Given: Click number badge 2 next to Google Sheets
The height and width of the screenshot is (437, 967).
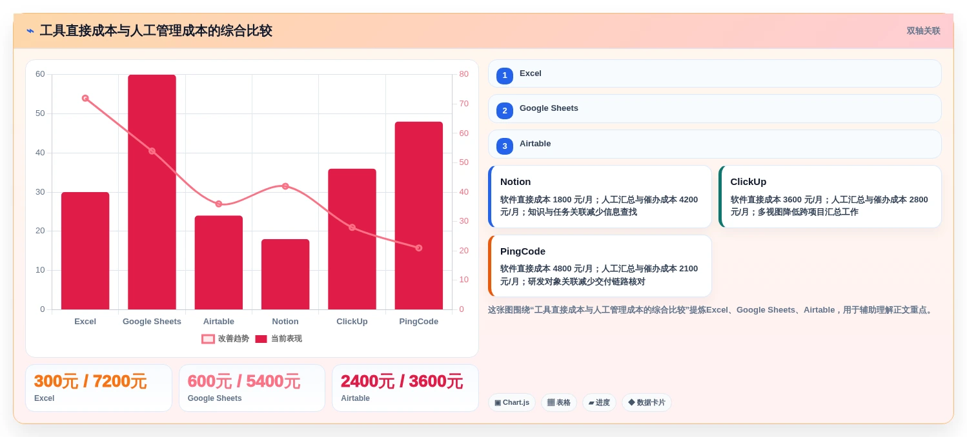Looking at the screenshot, I should click(505, 111).
